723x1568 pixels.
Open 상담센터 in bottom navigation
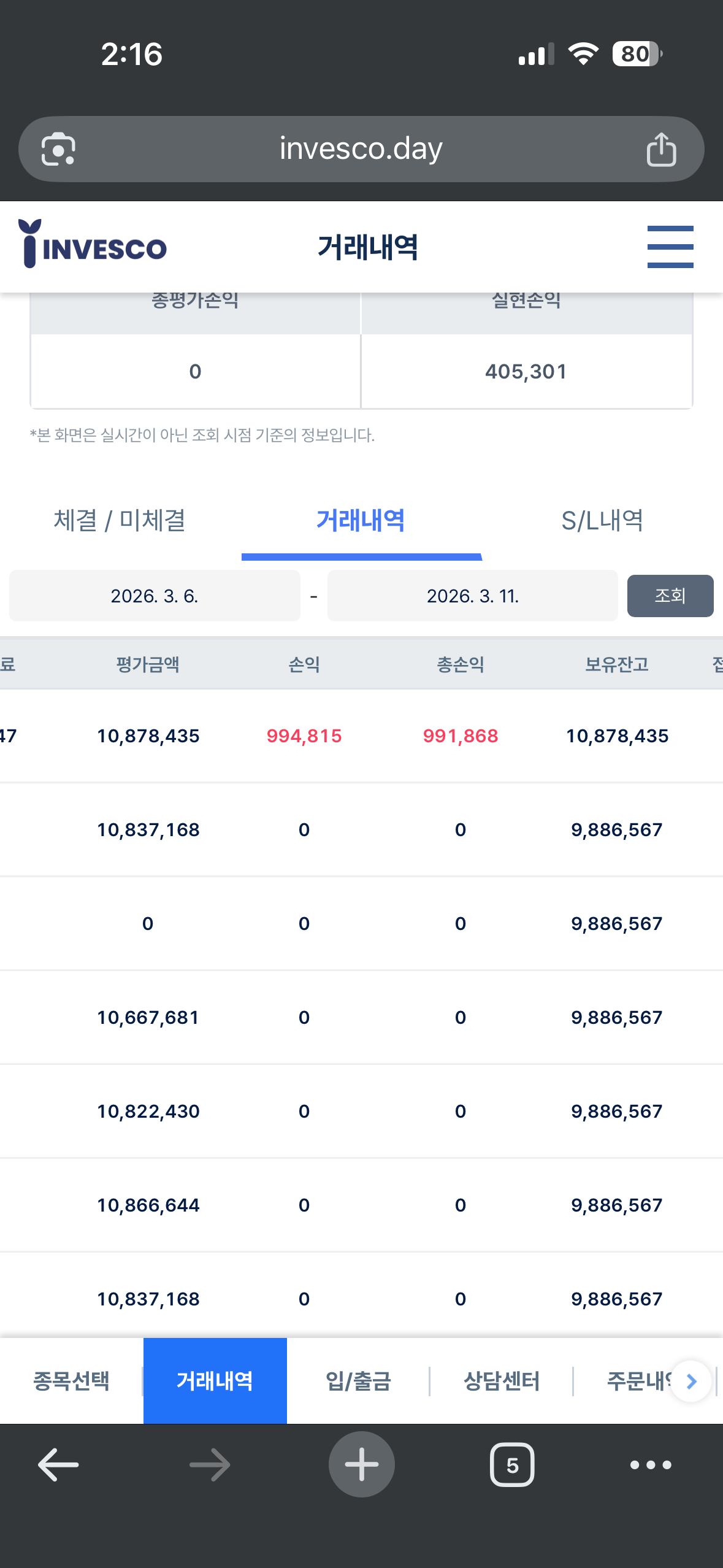click(502, 1381)
